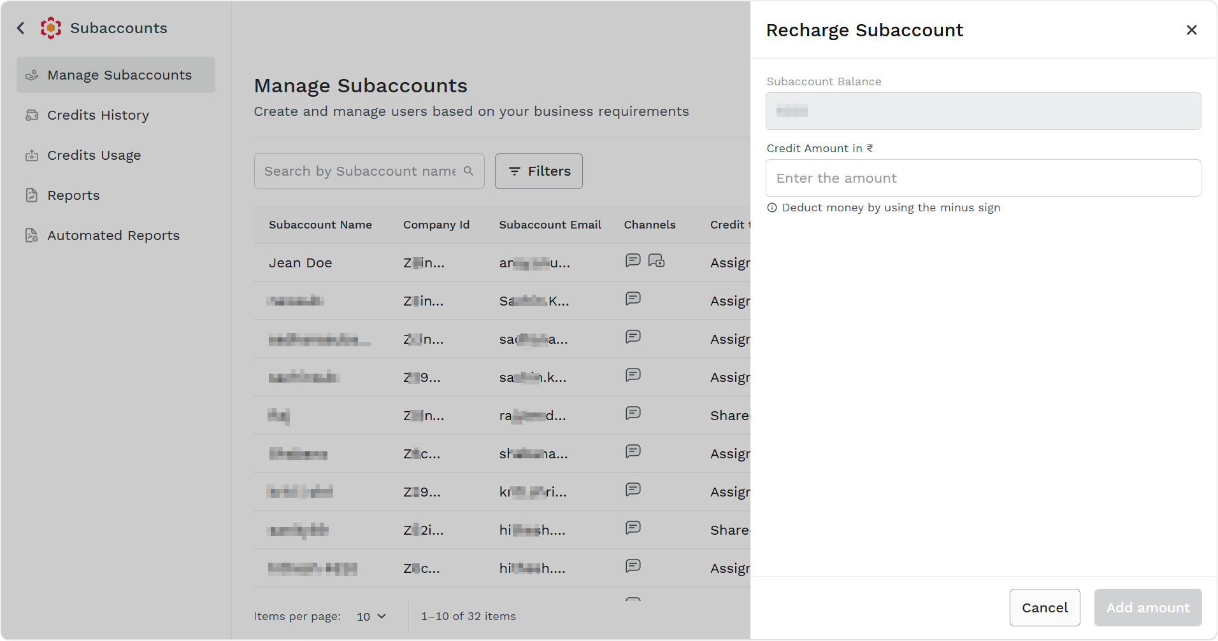Click channel icon in the ra...d... email row
The image size is (1218, 641).
633,413
